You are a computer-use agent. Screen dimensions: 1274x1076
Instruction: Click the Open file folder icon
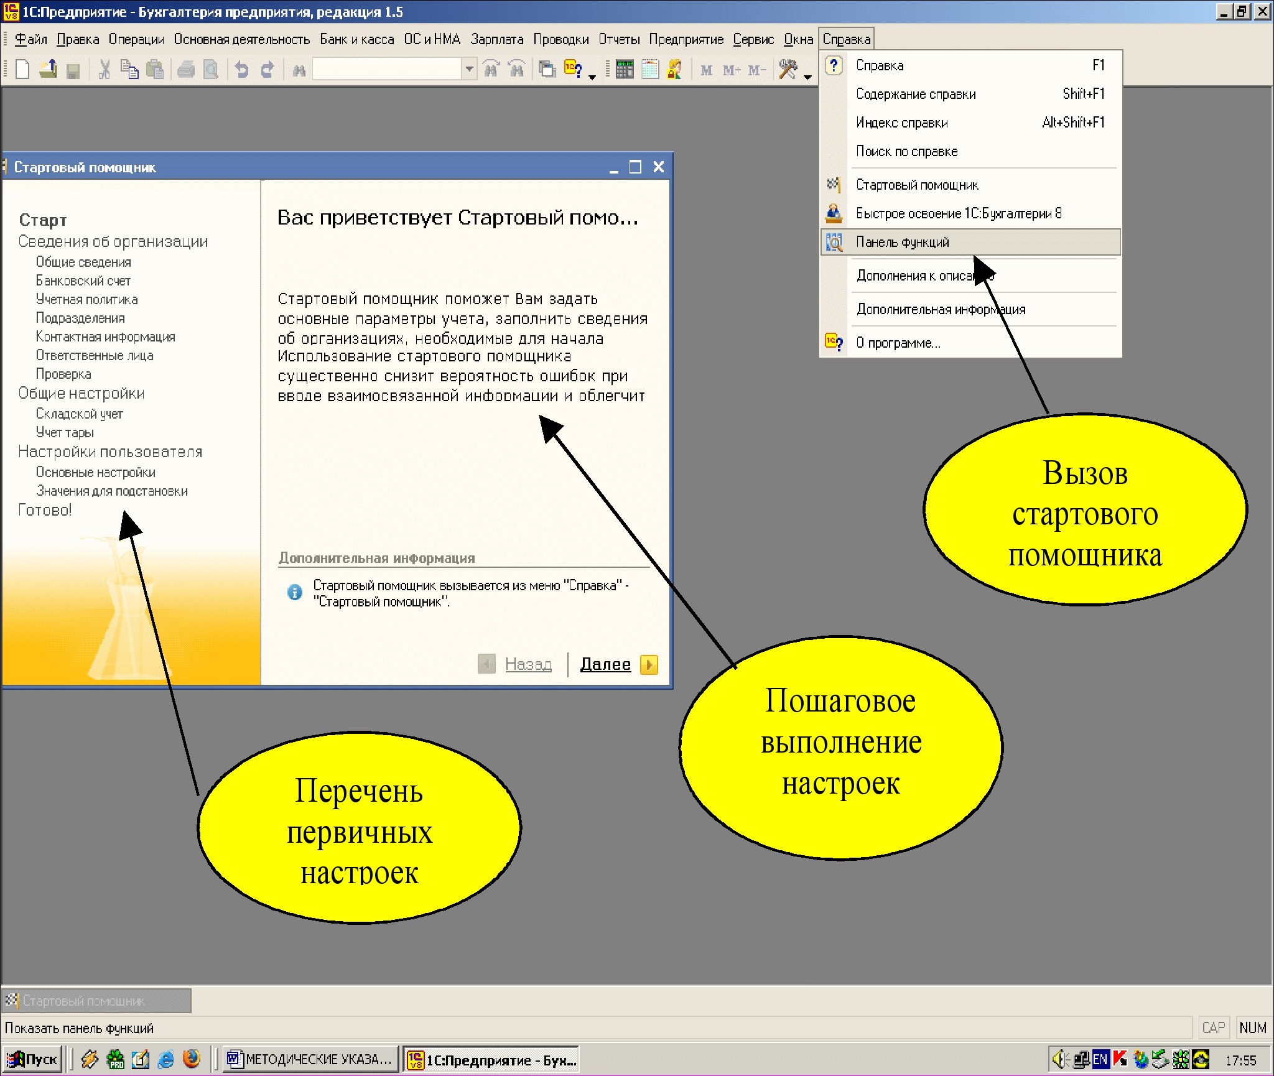[48, 69]
